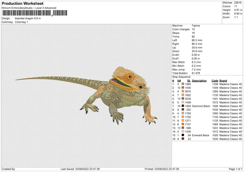
Task: Click the Machine value Tajima
Action: (x=196, y=26)
